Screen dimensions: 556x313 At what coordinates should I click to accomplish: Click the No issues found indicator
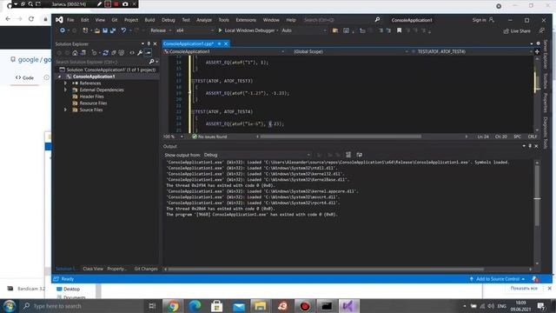[209, 137]
